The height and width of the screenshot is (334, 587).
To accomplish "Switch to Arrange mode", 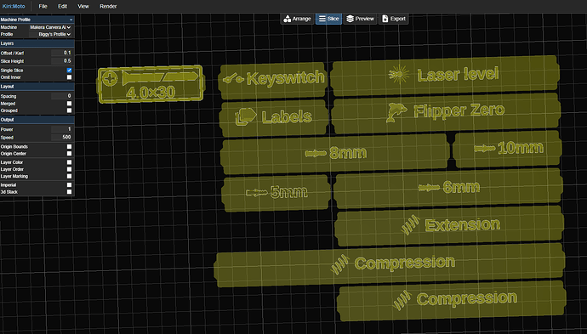I will pyautogui.click(x=297, y=19).
